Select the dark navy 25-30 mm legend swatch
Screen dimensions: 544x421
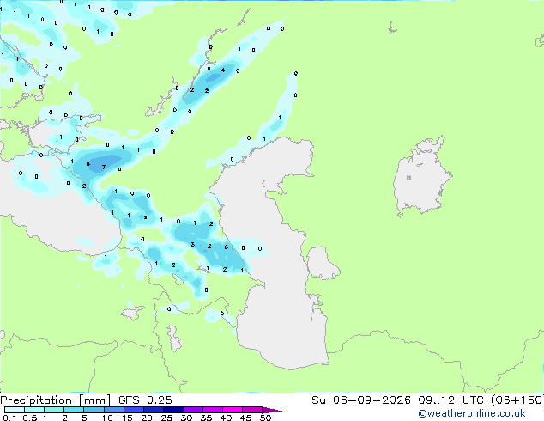point(173,410)
